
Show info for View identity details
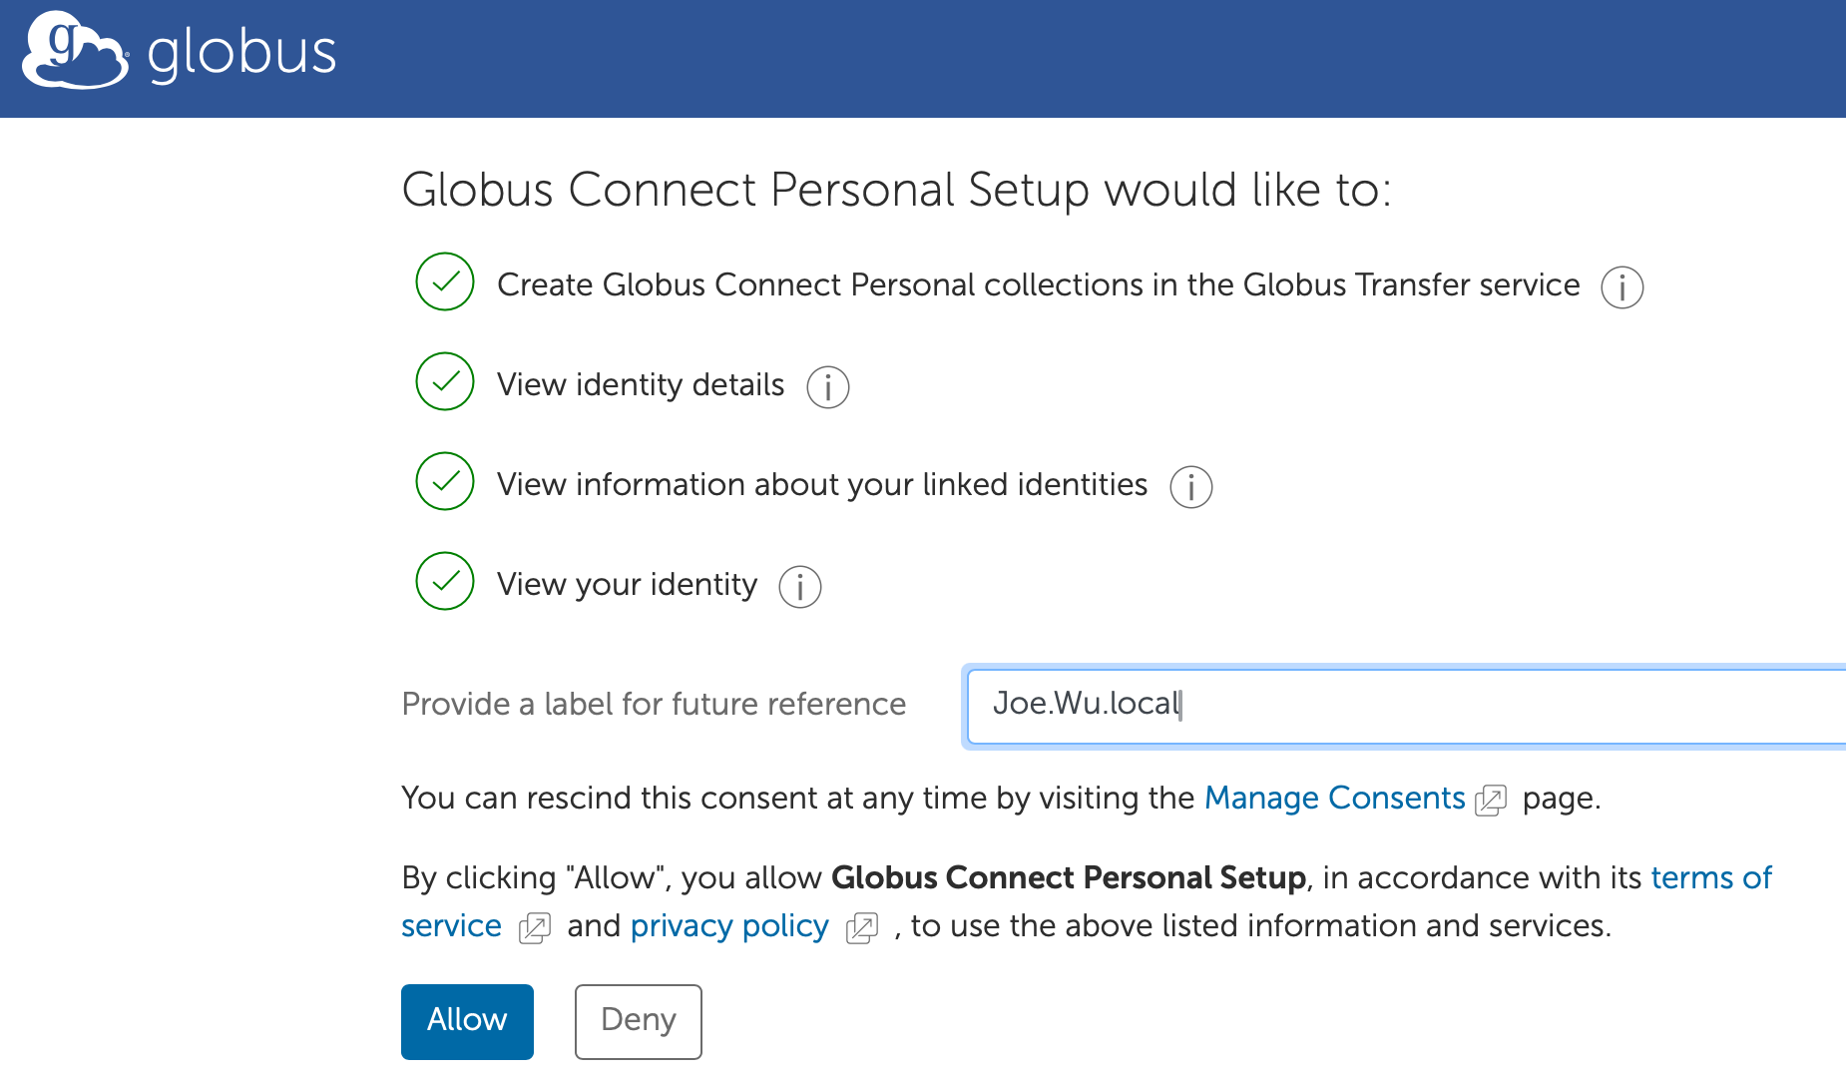coord(827,387)
